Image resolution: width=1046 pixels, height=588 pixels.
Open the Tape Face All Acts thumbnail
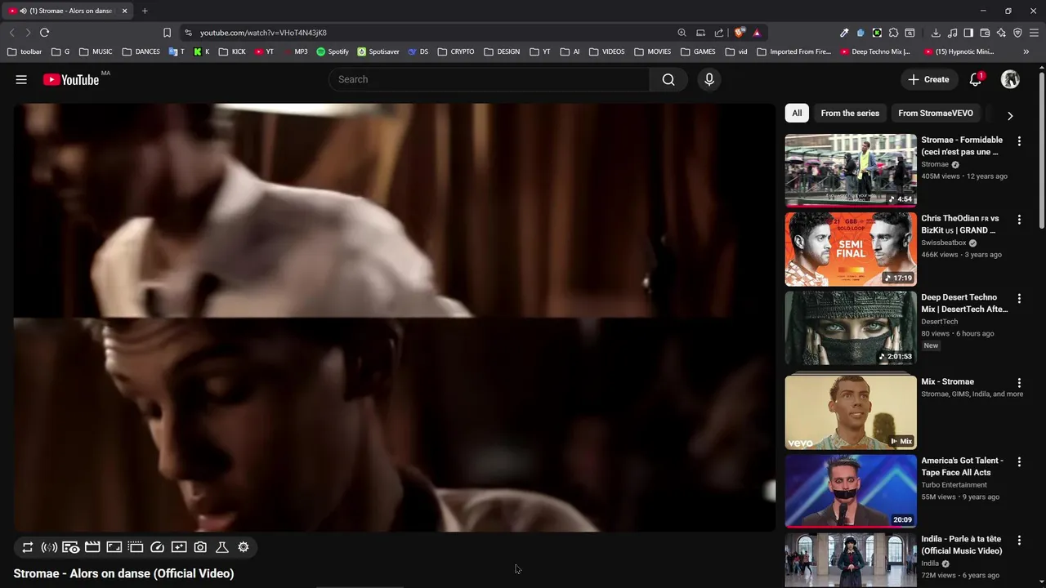851,491
